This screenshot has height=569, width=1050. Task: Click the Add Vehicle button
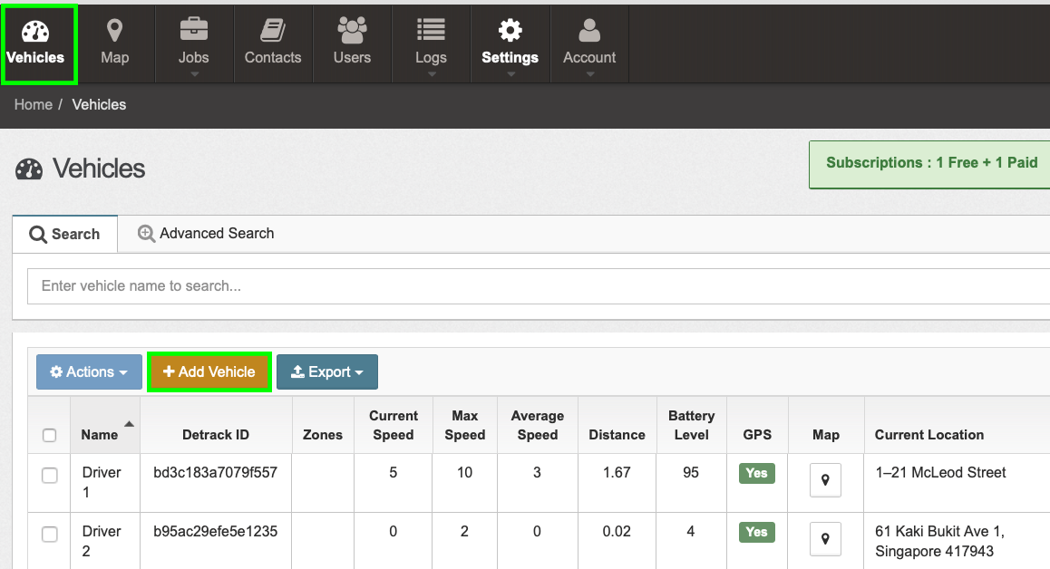(209, 372)
